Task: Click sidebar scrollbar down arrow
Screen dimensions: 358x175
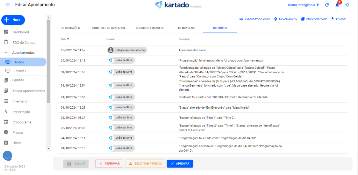Action: (x=49, y=148)
